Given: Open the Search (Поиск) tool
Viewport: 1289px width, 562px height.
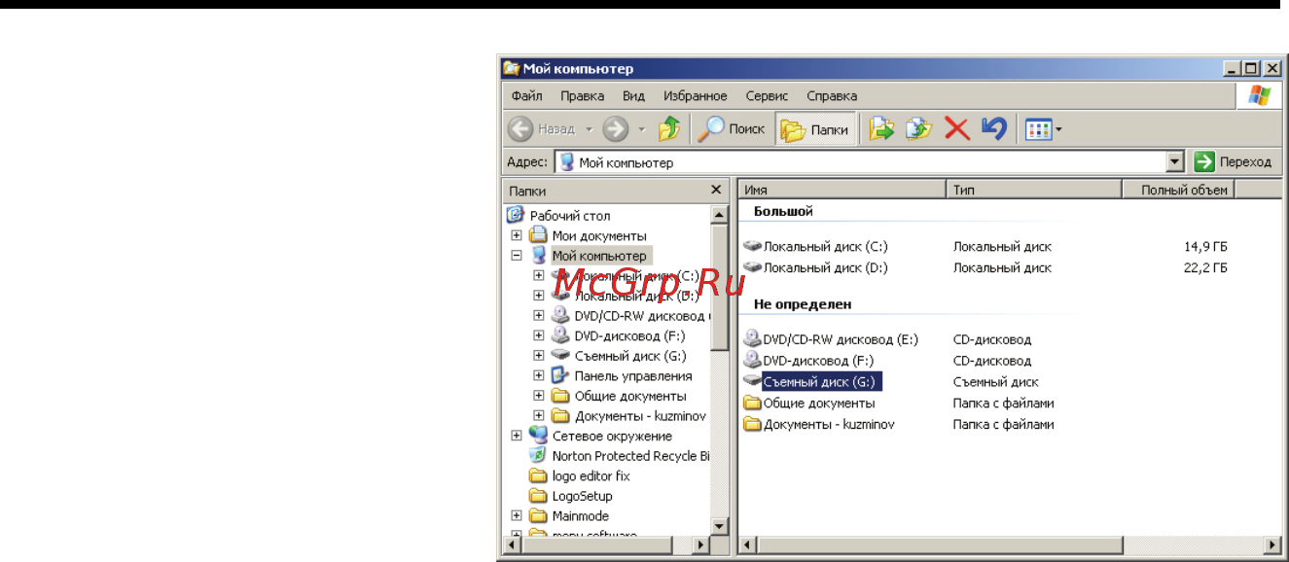Looking at the screenshot, I should pos(734,128).
